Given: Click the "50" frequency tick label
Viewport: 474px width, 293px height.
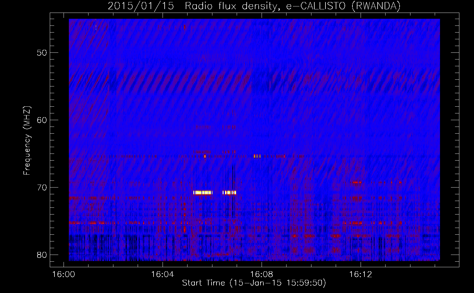Looking at the screenshot, I should [x=42, y=53].
